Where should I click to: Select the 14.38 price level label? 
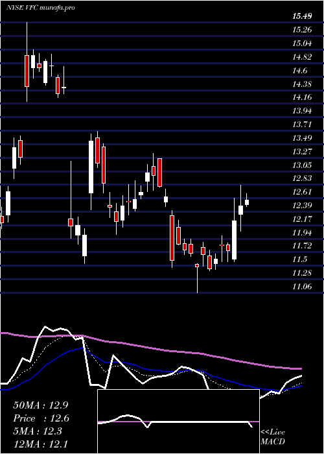pyautogui.click(x=302, y=84)
